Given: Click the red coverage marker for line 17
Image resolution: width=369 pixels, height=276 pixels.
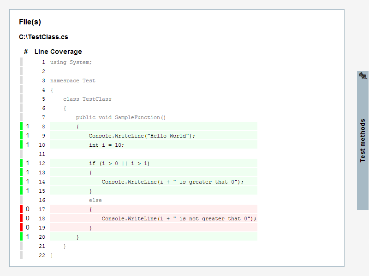Looking at the screenshot, I should pyautogui.click(x=21, y=209).
